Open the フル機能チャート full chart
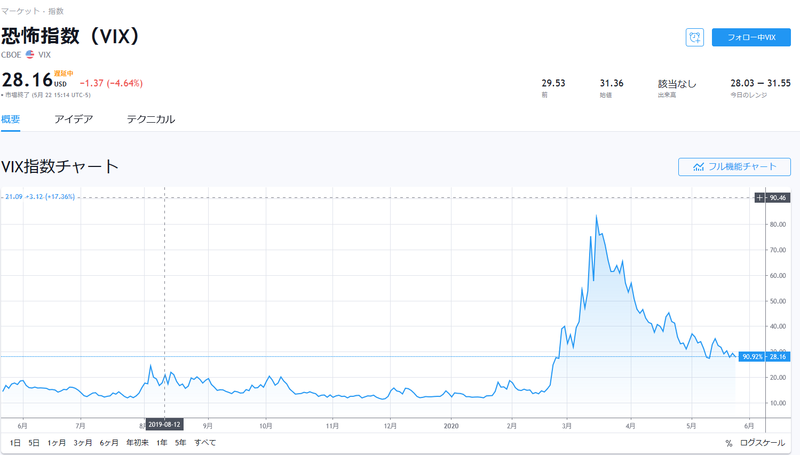Viewport: 800px width, 455px height. click(x=734, y=166)
